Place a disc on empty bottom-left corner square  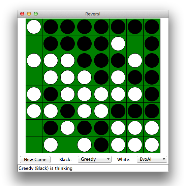coord(34,145)
